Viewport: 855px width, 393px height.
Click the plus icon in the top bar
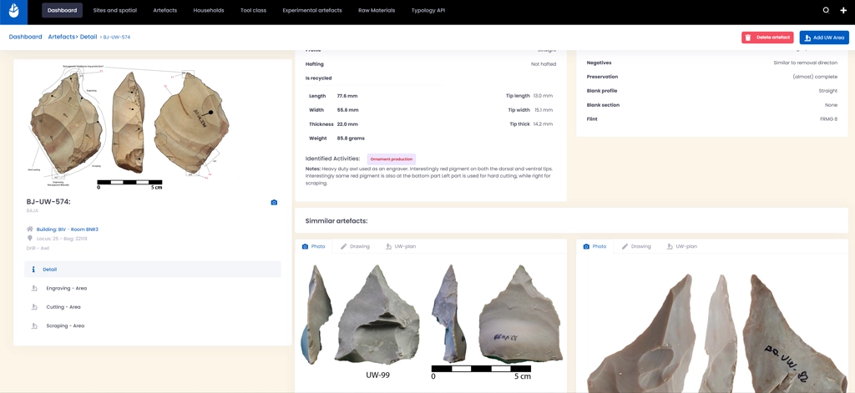tap(843, 11)
